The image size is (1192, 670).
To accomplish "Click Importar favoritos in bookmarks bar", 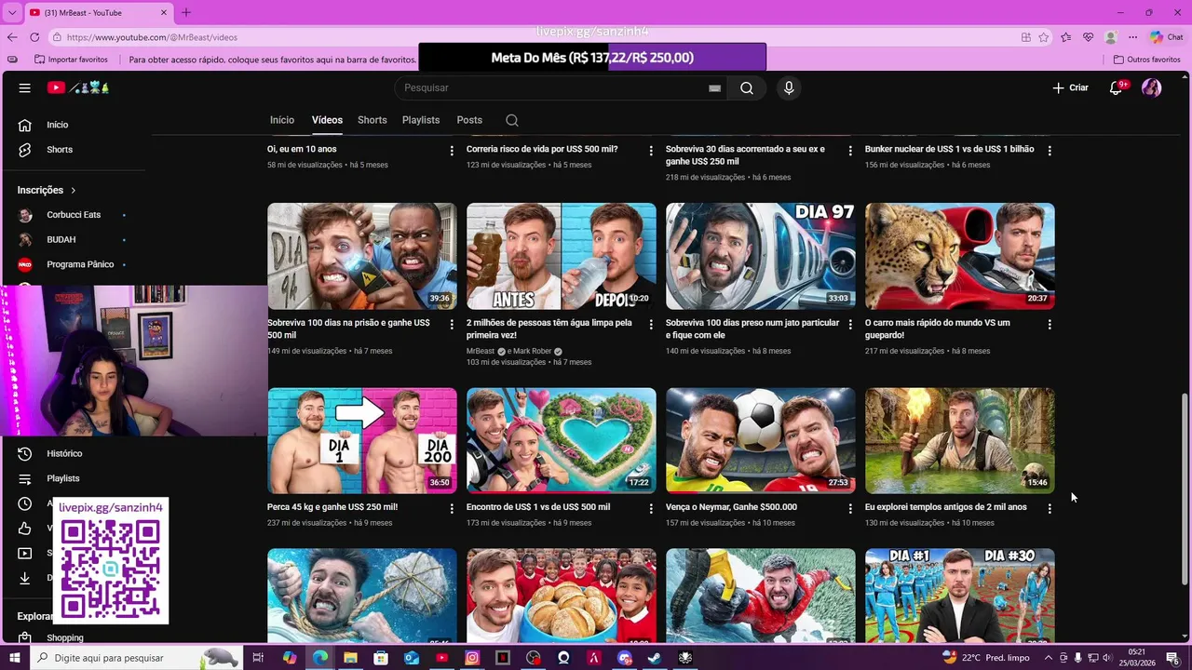I will point(71,60).
